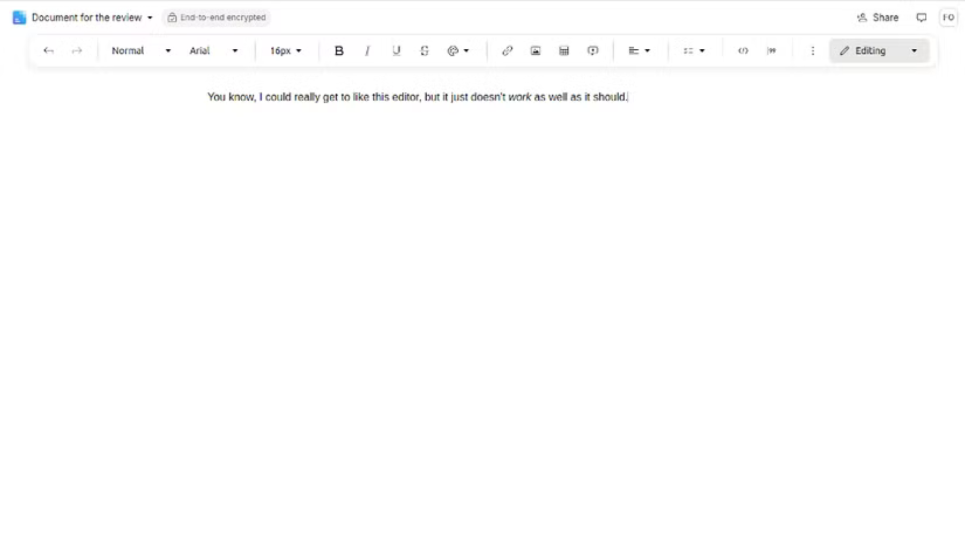Insert a table
This screenshot has width=965, height=543.
click(564, 51)
